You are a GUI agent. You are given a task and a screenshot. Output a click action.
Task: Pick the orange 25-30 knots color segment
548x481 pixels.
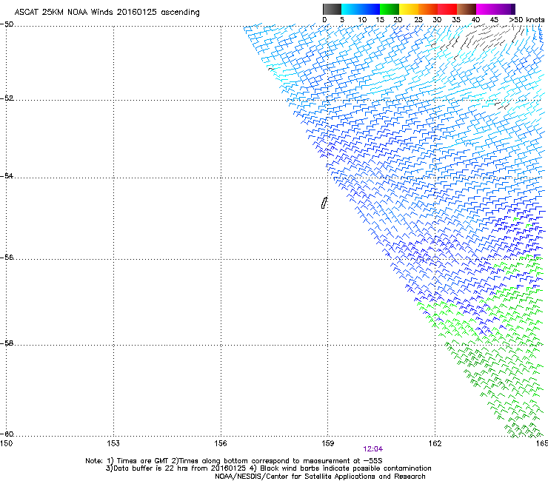[428, 9]
